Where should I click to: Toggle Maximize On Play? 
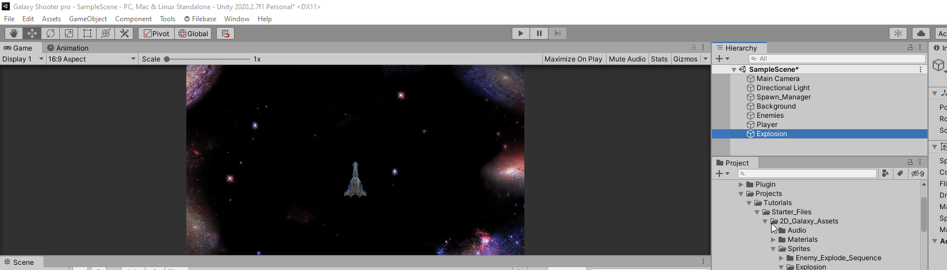point(573,59)
